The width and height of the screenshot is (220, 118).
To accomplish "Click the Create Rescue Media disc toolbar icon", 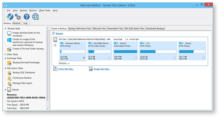I will 10,17.
